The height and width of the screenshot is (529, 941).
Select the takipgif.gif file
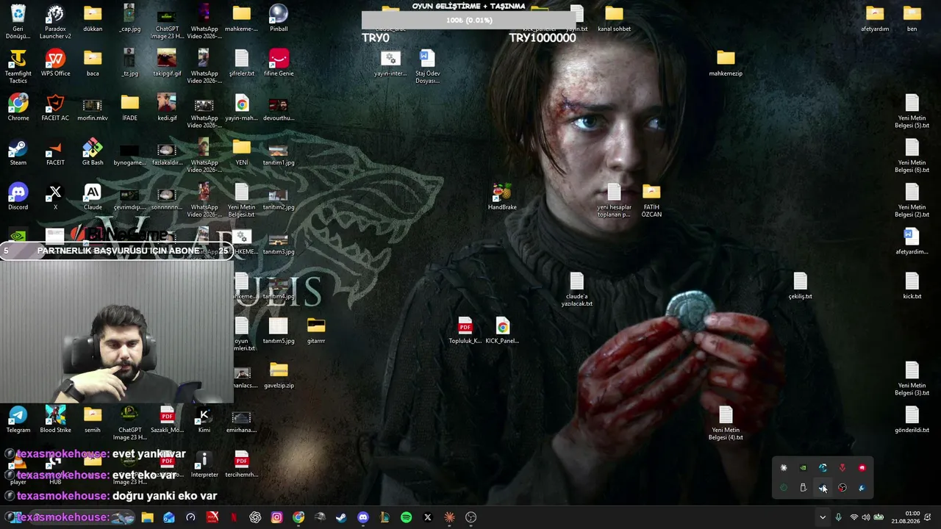tap(167, 63)
